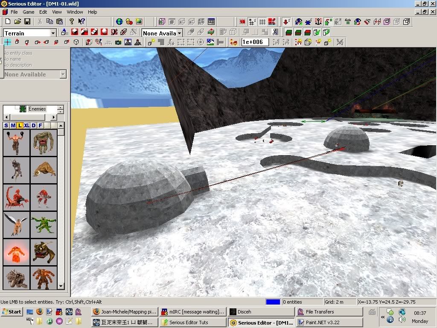Image resolution: width=437 pixels, height=328 pixels.
Task: Click the red bug icon in top toolbar
Action: pos(242,21)
